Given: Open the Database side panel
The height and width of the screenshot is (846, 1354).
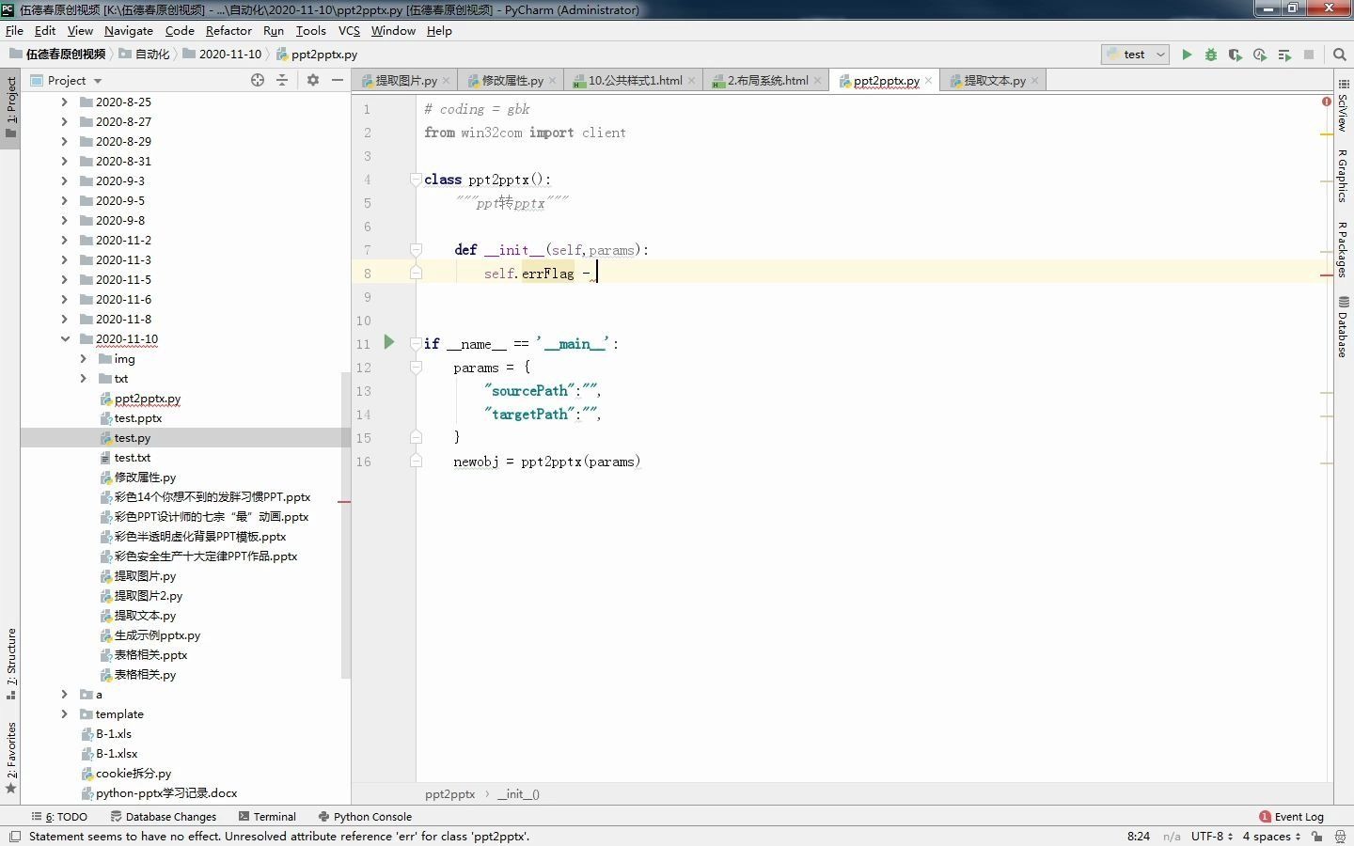Looking at the screenshot, I should (1343, 327).
